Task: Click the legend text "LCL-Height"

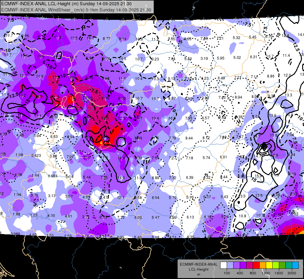Action: pyautogui.click(x=199, y=269)
